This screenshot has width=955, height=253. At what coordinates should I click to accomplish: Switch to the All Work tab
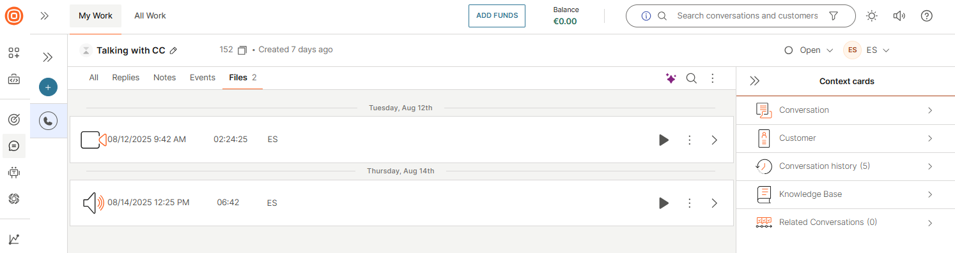(150, 16)
